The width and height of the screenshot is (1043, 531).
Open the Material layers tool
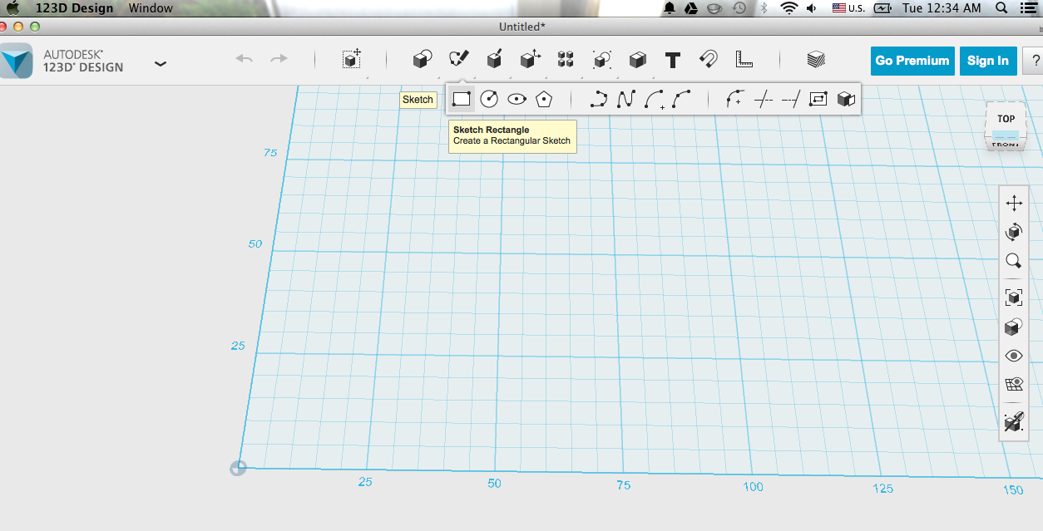tap(816, 60)
